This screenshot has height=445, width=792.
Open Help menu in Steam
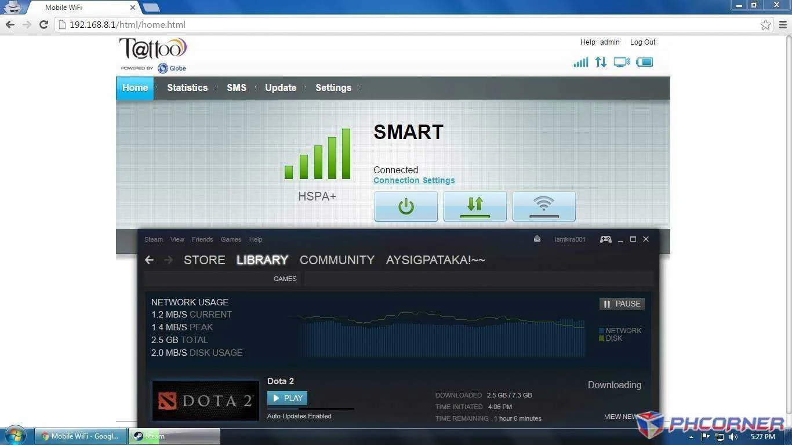pyautogui.click(x=256, y=239)
